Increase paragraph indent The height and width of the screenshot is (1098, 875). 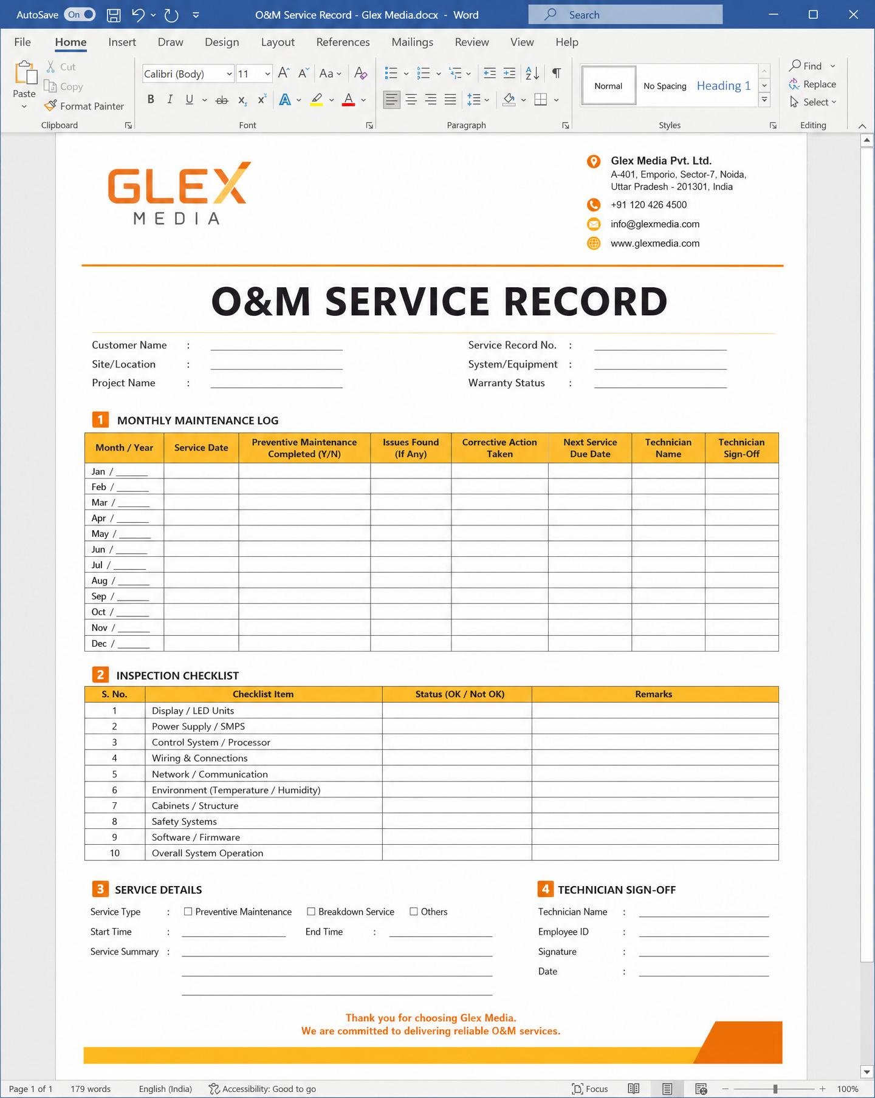[510, 73]
